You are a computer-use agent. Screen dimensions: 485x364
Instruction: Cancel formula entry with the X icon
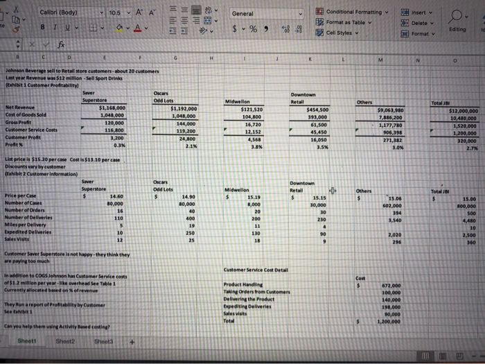[x=32, y=44]
